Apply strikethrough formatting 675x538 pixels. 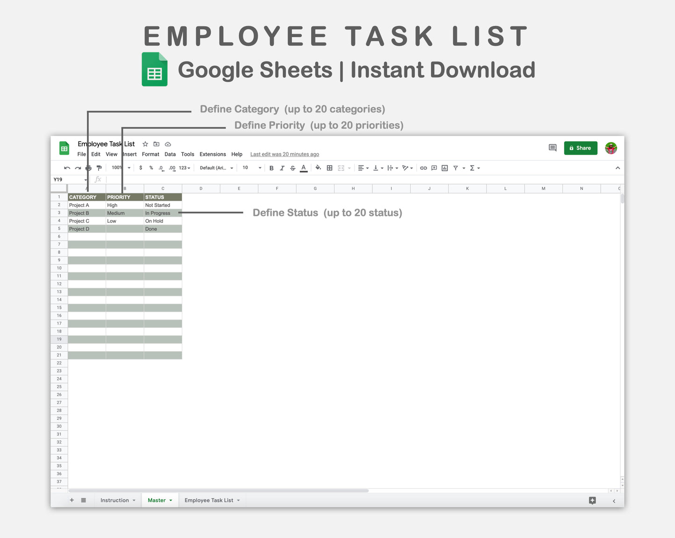[x=293, y=168]
